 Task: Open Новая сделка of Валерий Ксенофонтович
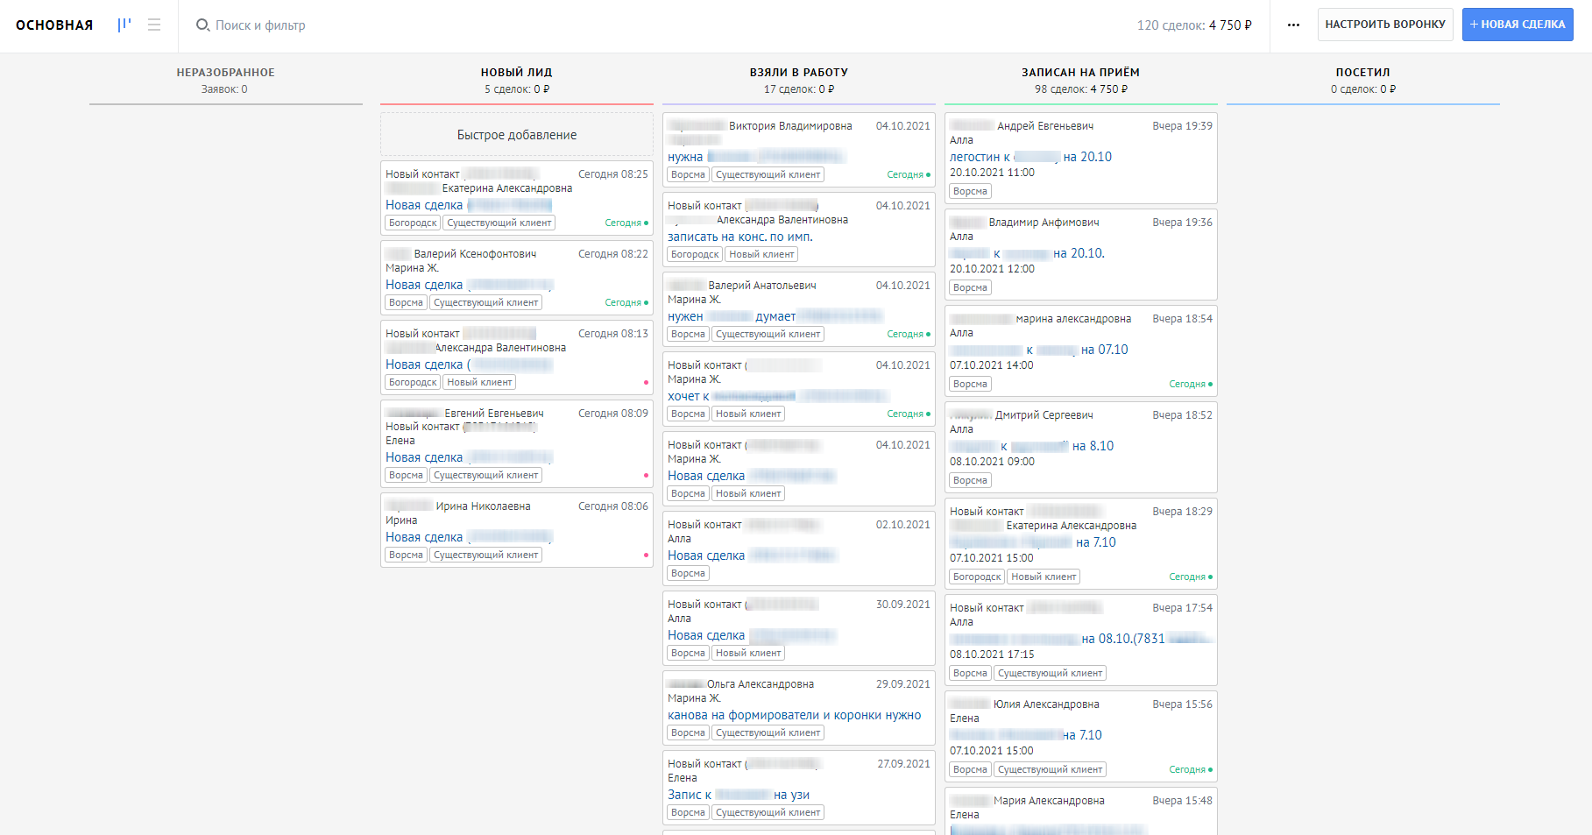pos(470,285)
